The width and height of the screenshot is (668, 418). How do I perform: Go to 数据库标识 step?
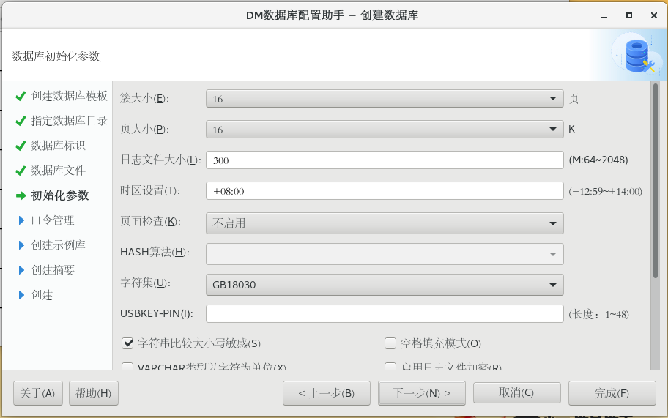coord(58,146)
